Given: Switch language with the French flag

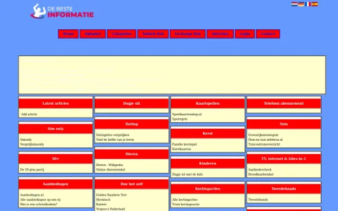Looking at the screenshot, I should pyautogui.click(x=308, y=4).
